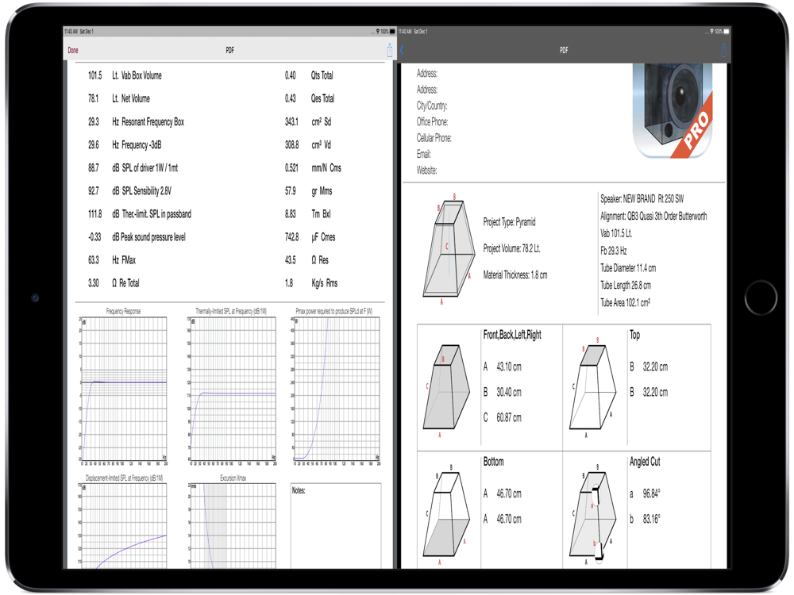Tap the Website field label

tap(427, 171)
